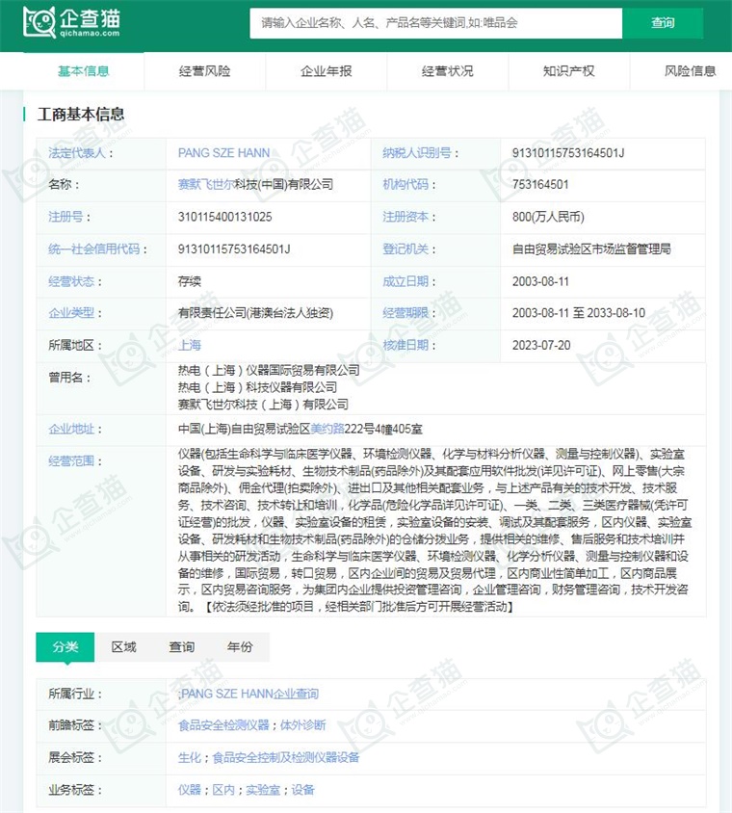Open the 基本信息 tab

point(84,71)
